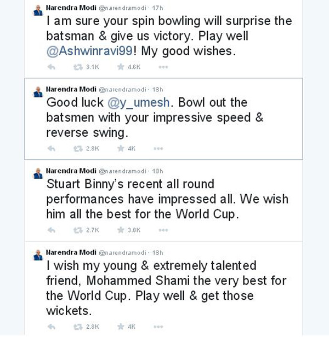Viewport: 329px width, 343px height.
Task: Open more options on the y_umesh tweet
Action: coord(158,148)
